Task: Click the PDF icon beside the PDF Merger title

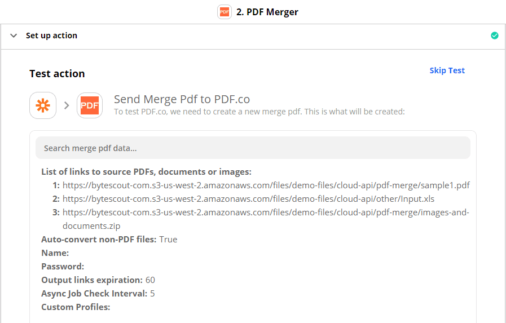Action: click(225, 12)
